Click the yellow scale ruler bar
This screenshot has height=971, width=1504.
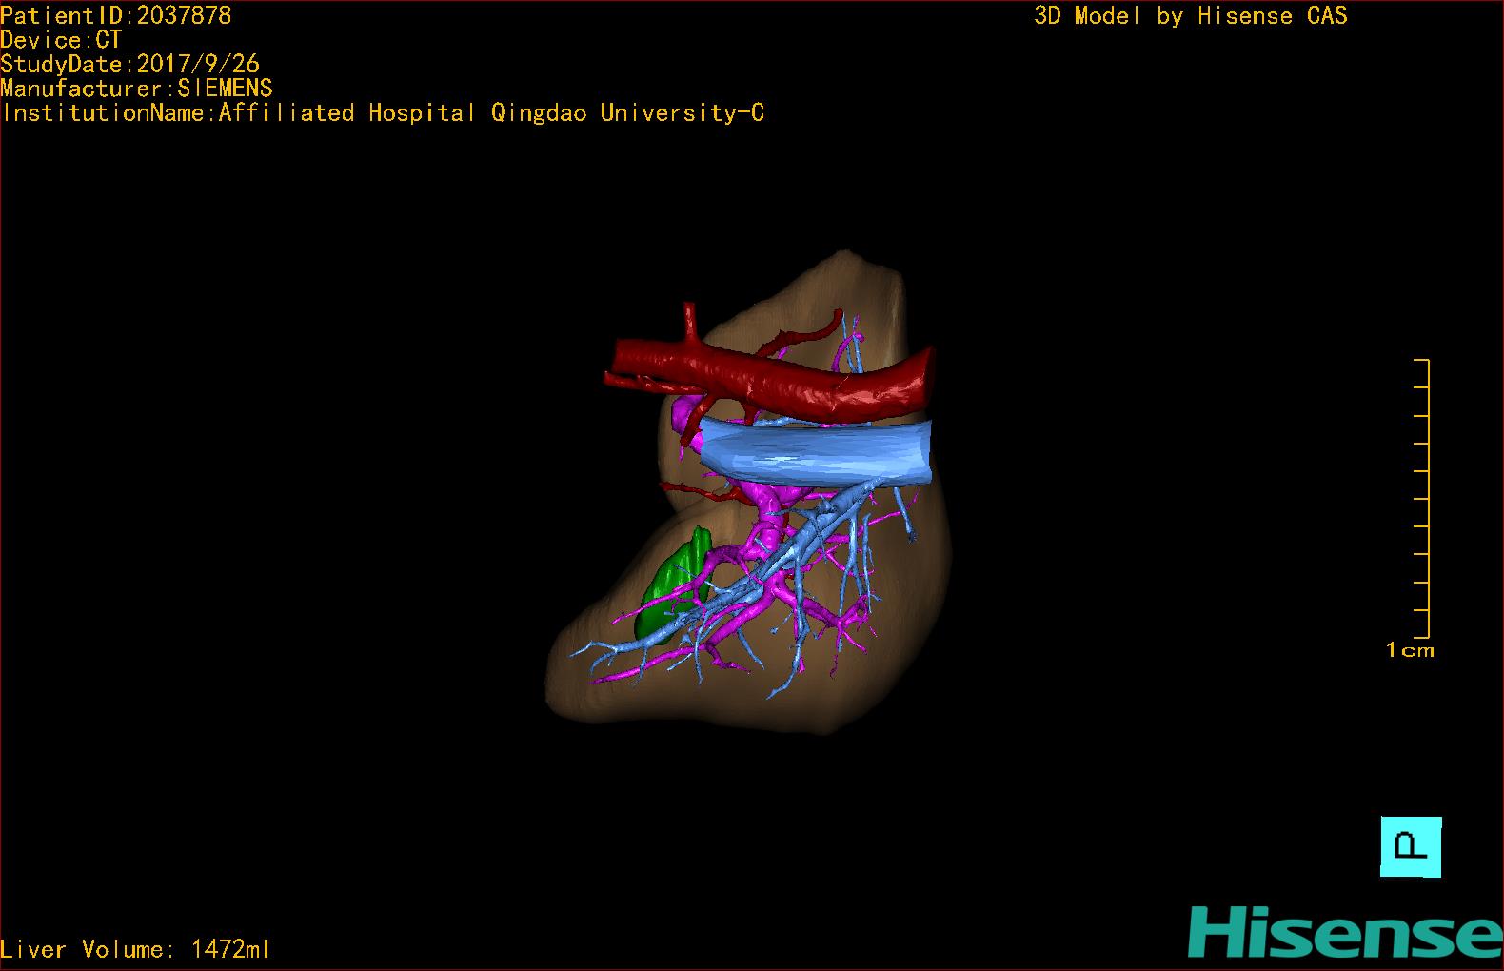[x=1422, y=499]
